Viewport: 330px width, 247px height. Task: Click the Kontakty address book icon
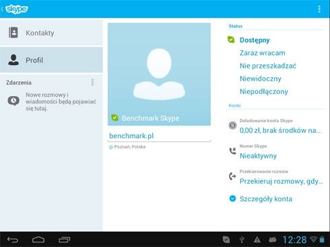[x=13, y=33]
